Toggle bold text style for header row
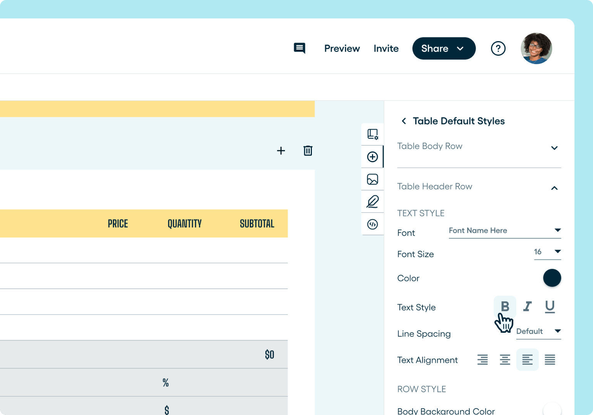This screenshot has height=415, width=593. tap(505, 306)
